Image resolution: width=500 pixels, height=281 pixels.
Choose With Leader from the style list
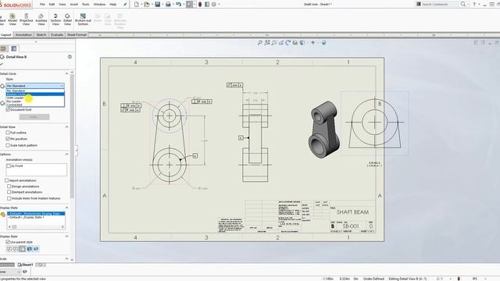point(35,98)
